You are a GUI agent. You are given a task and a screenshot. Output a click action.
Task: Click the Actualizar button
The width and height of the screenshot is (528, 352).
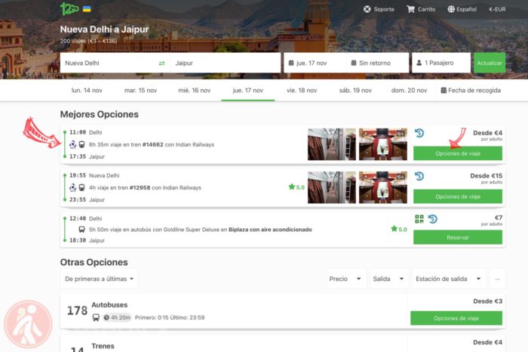[490, 63]
